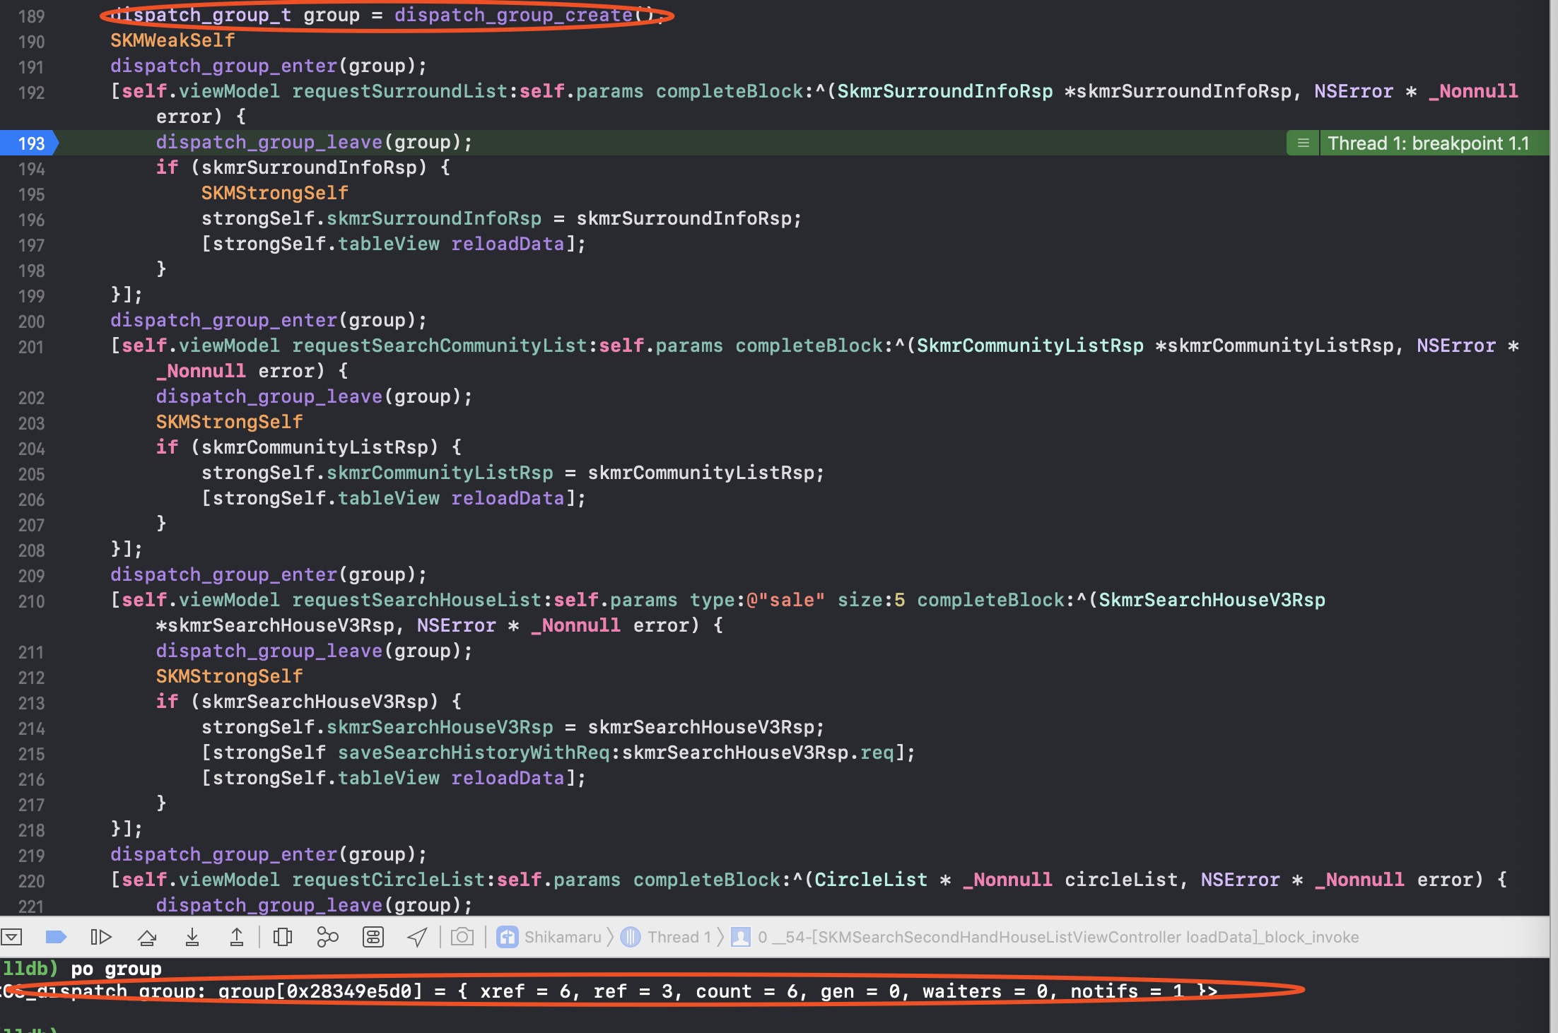Click the Thread 1 breakpoint 1.1 annotation
The height and width of the screenshot is (1033, 1558).
pyautogui.click(x=1428, y=143)
